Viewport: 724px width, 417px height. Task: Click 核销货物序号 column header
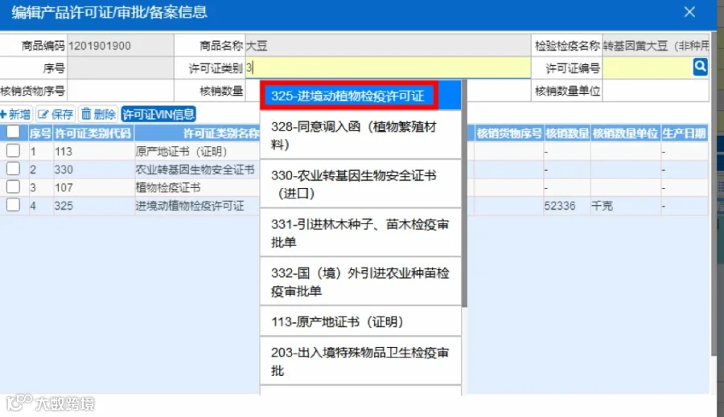pyautogui.click(x=509, y=133)
